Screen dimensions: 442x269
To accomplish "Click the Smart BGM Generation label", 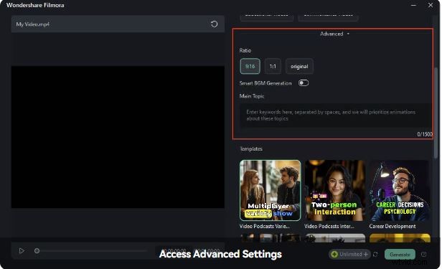I will [x=265, y=83].
